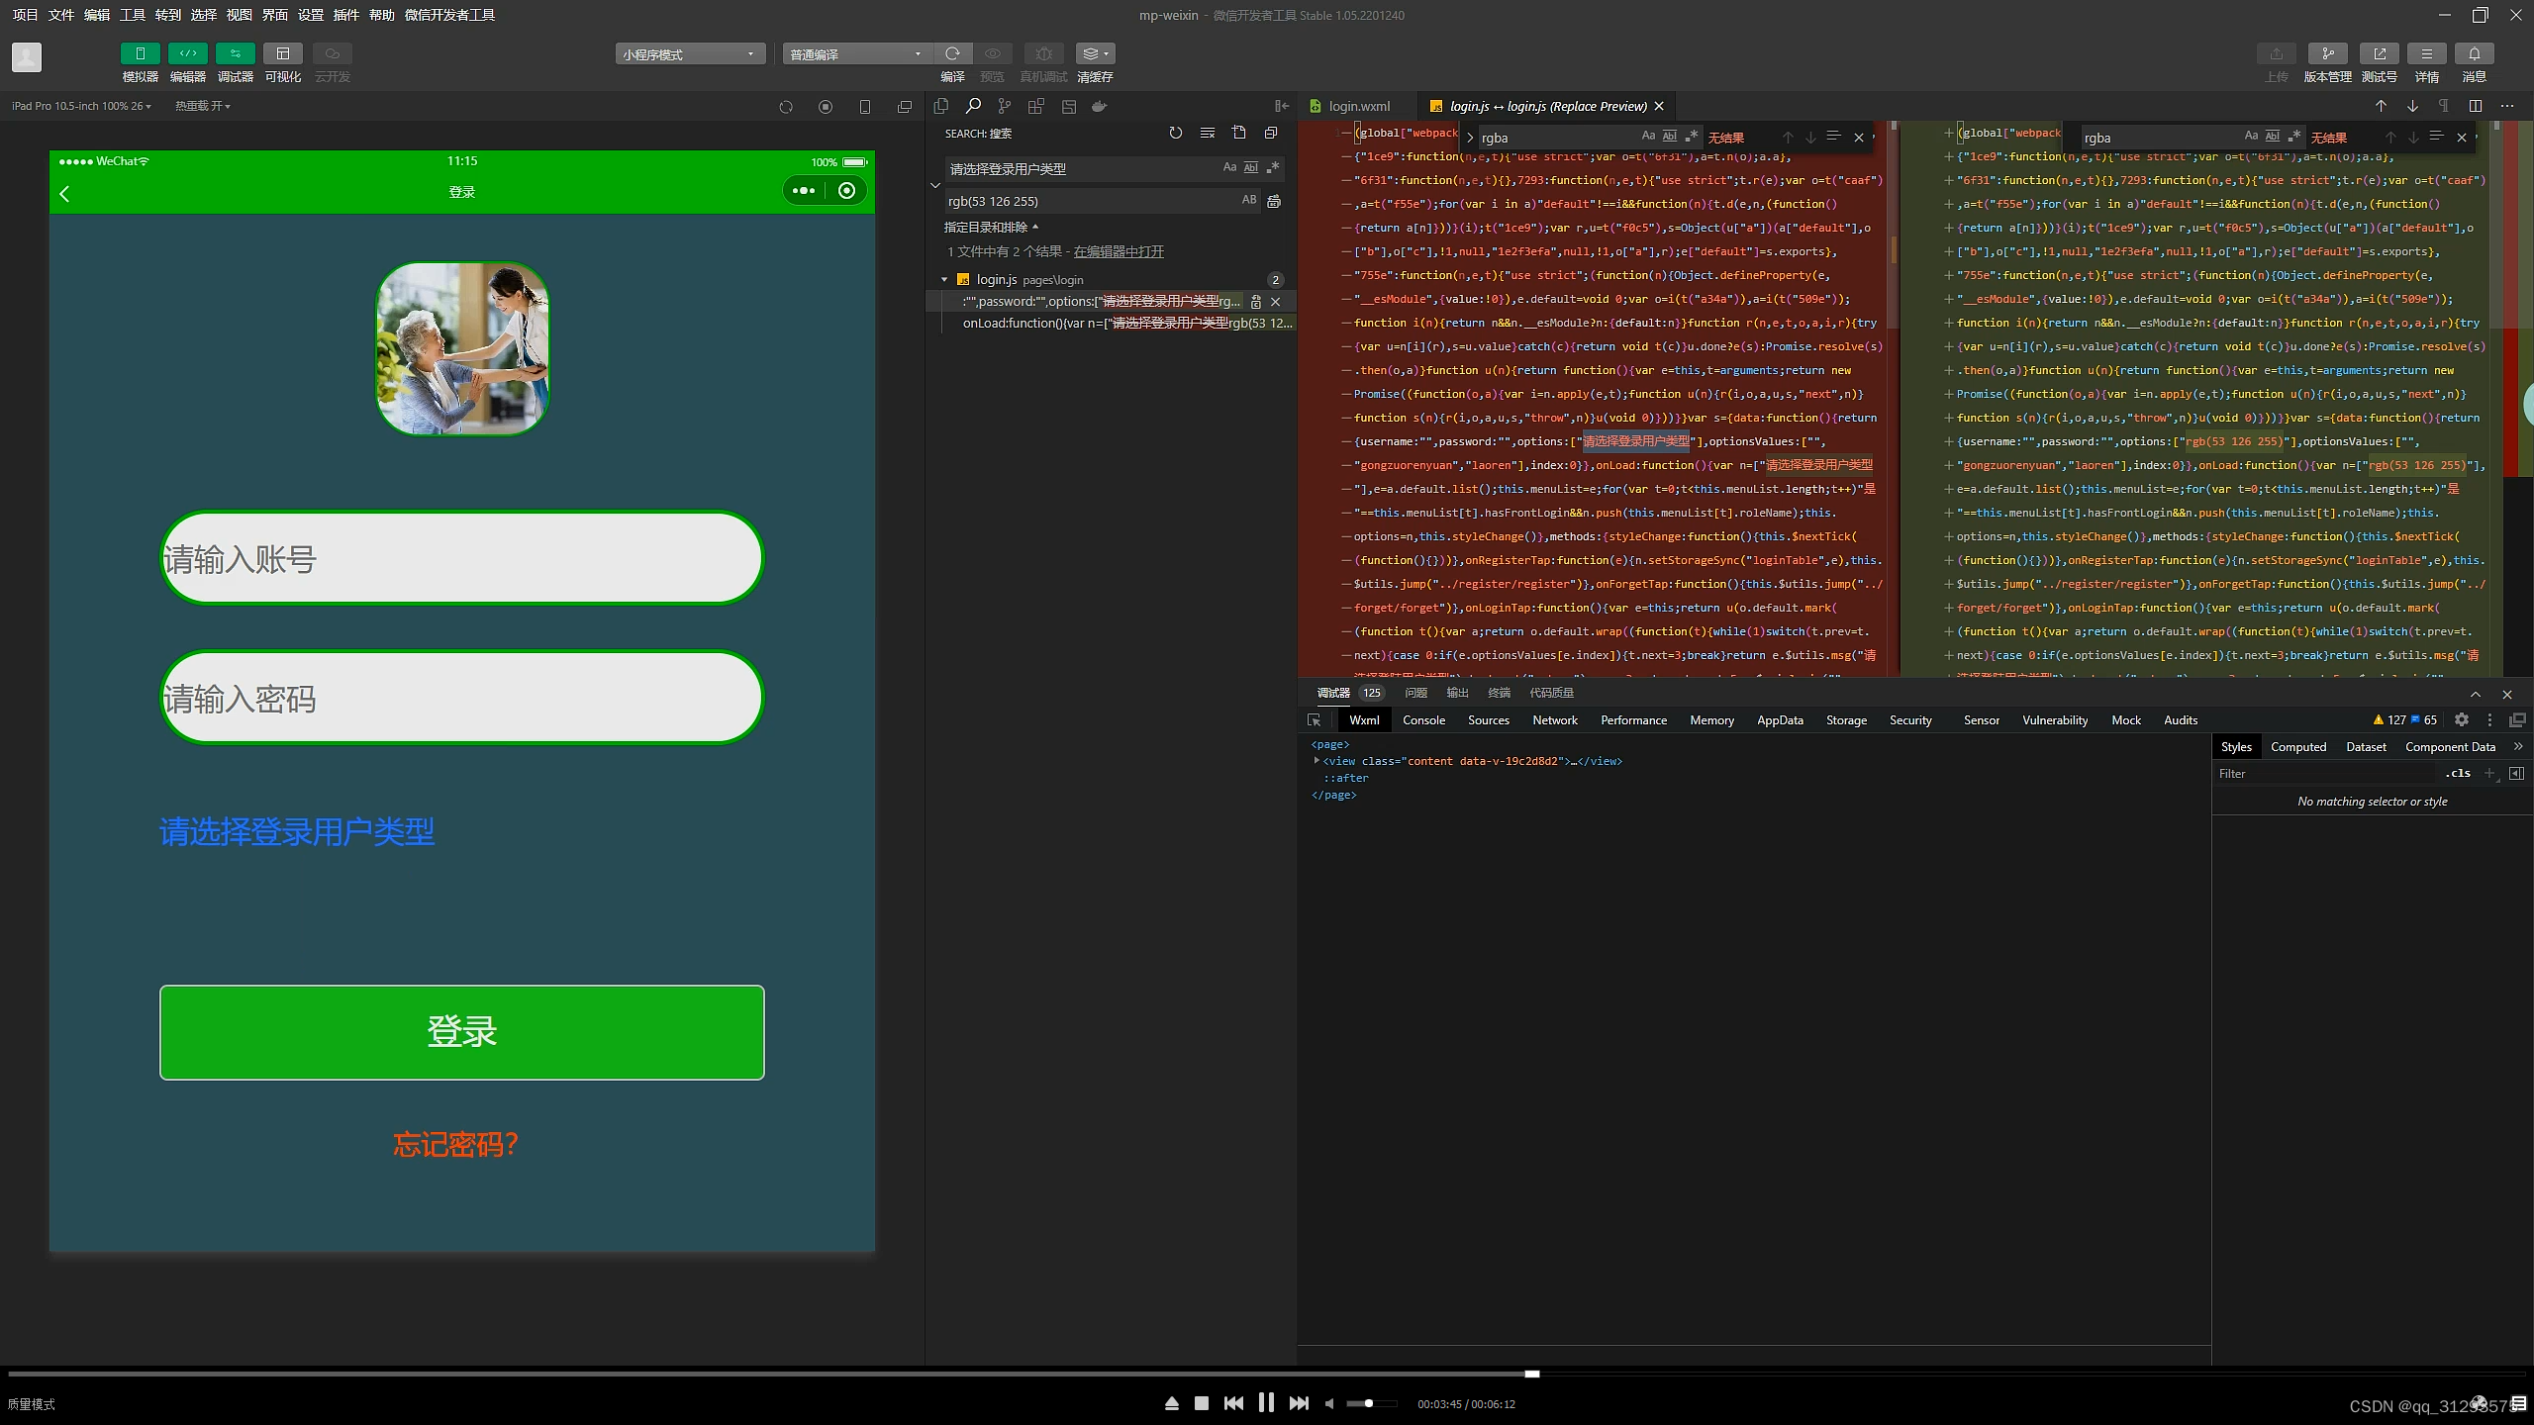Select the element inspector icon in the debugger
This screenshot has width=2534, height=1425.
pyautogui.click(x=1315, y=720)
